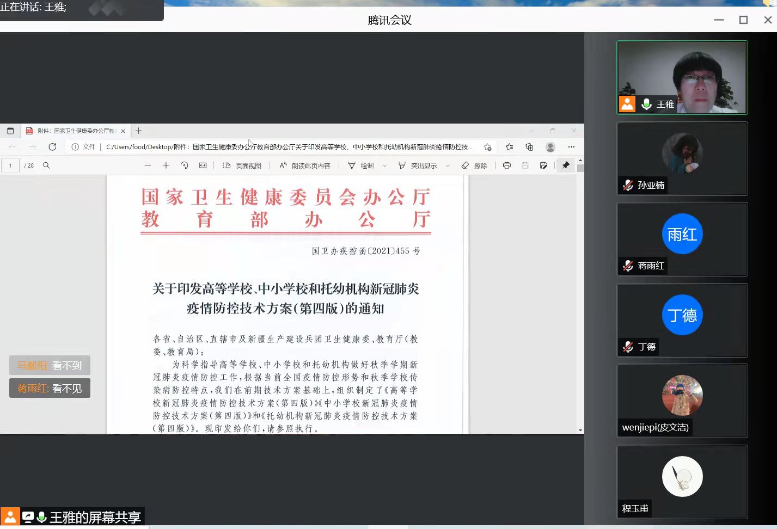Open browser Collections icon
The image size is (777, 529).
(529, 147)
